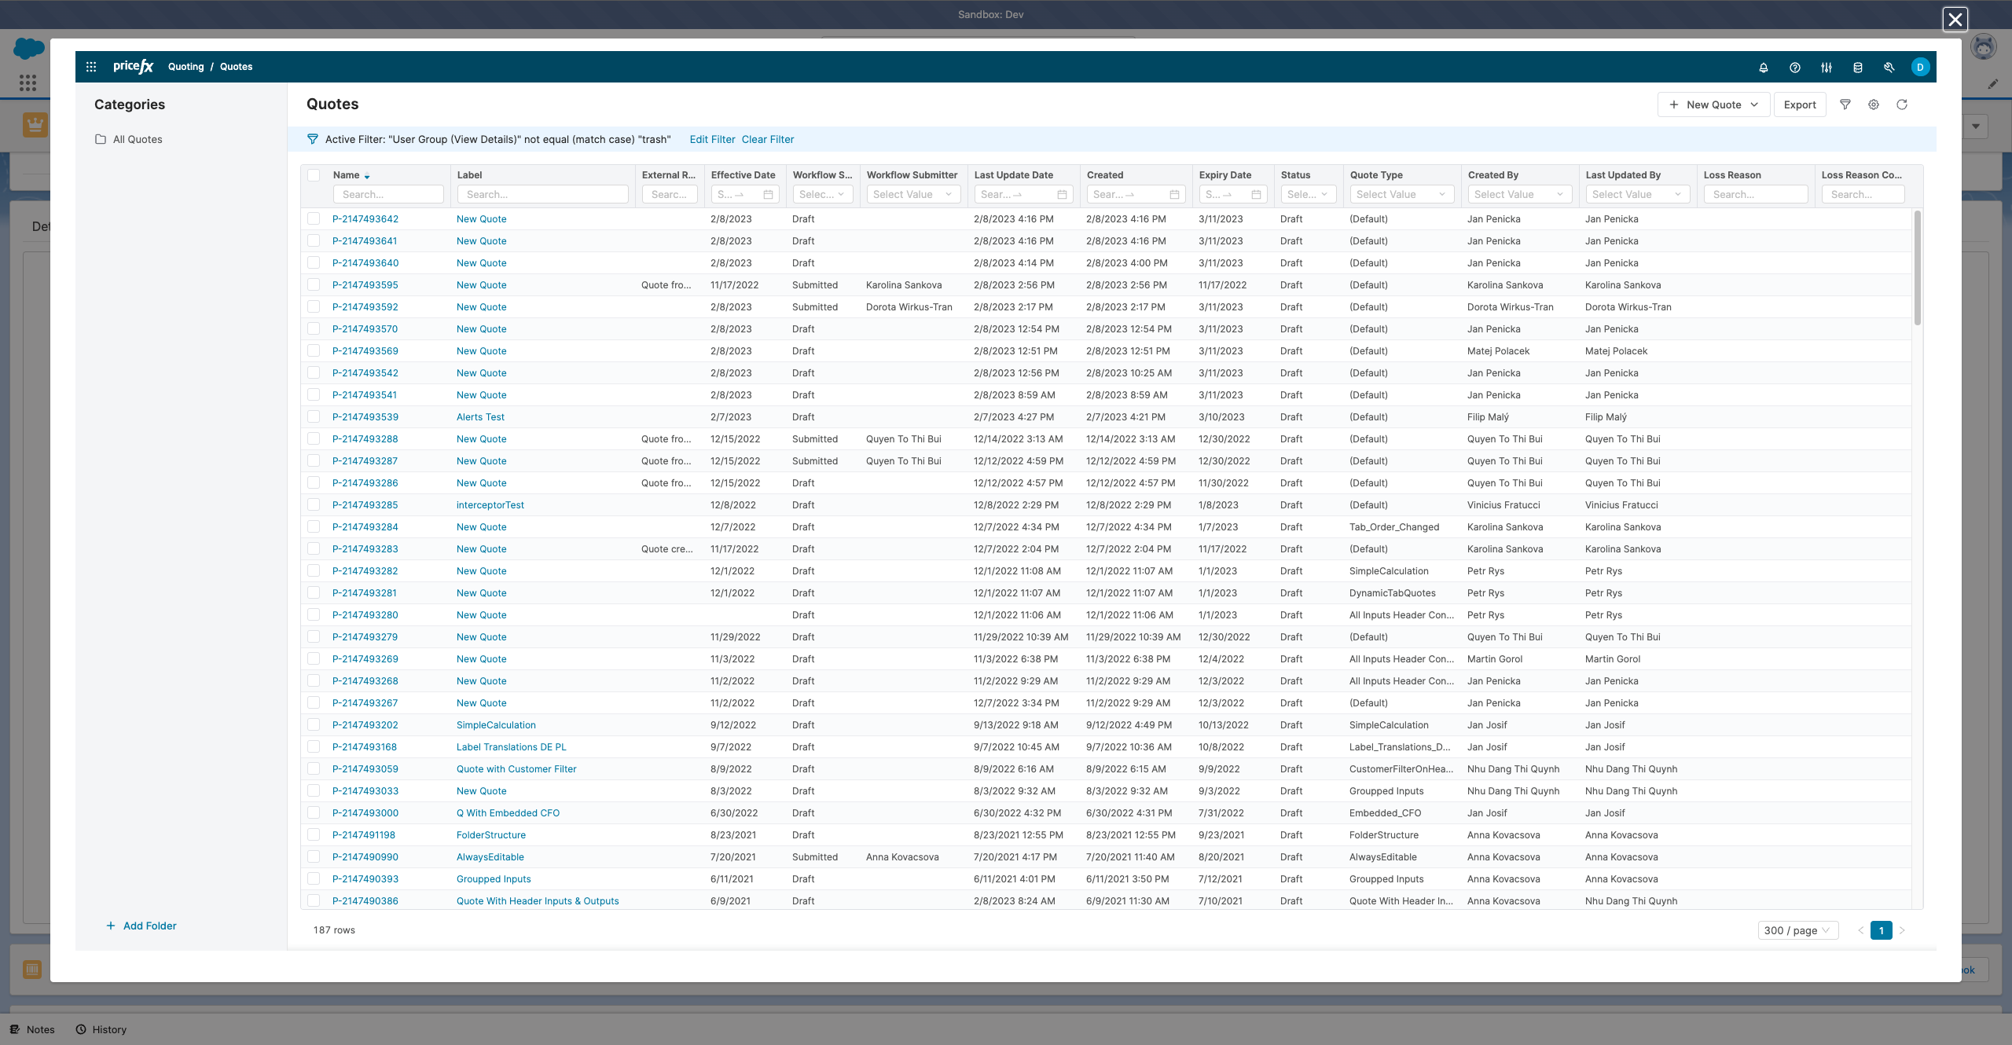The width and height of the screenshot is (2012, 1045).
Task: Click the data manager database icon
Action: tap(1857, 68)
